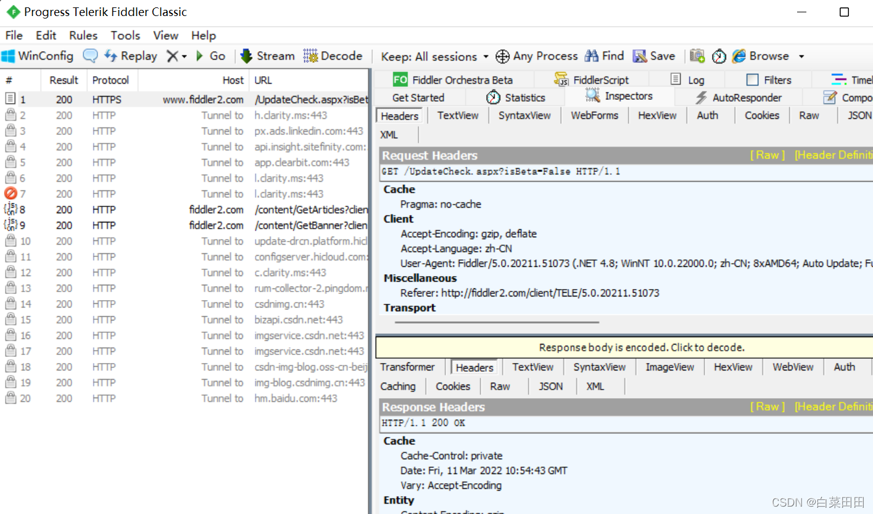The height and width of the screenshot is (514, 873).
Task: Toggle Stream mode
Action: pyautogui.click(x=267, y=56)
